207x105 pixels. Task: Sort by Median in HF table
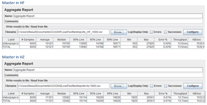tap(62, 40)
